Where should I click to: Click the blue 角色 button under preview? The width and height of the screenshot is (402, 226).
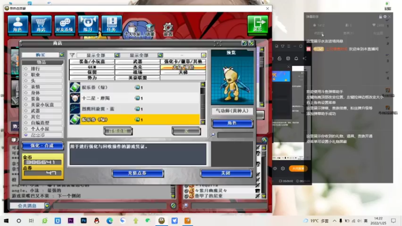pos(232,123)
